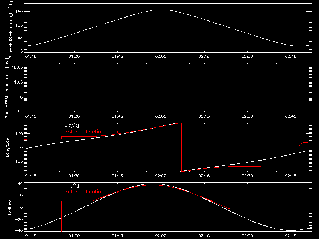
Task: Click 02:00 time label below Longitude plot
Action: [x=161, y=176]
